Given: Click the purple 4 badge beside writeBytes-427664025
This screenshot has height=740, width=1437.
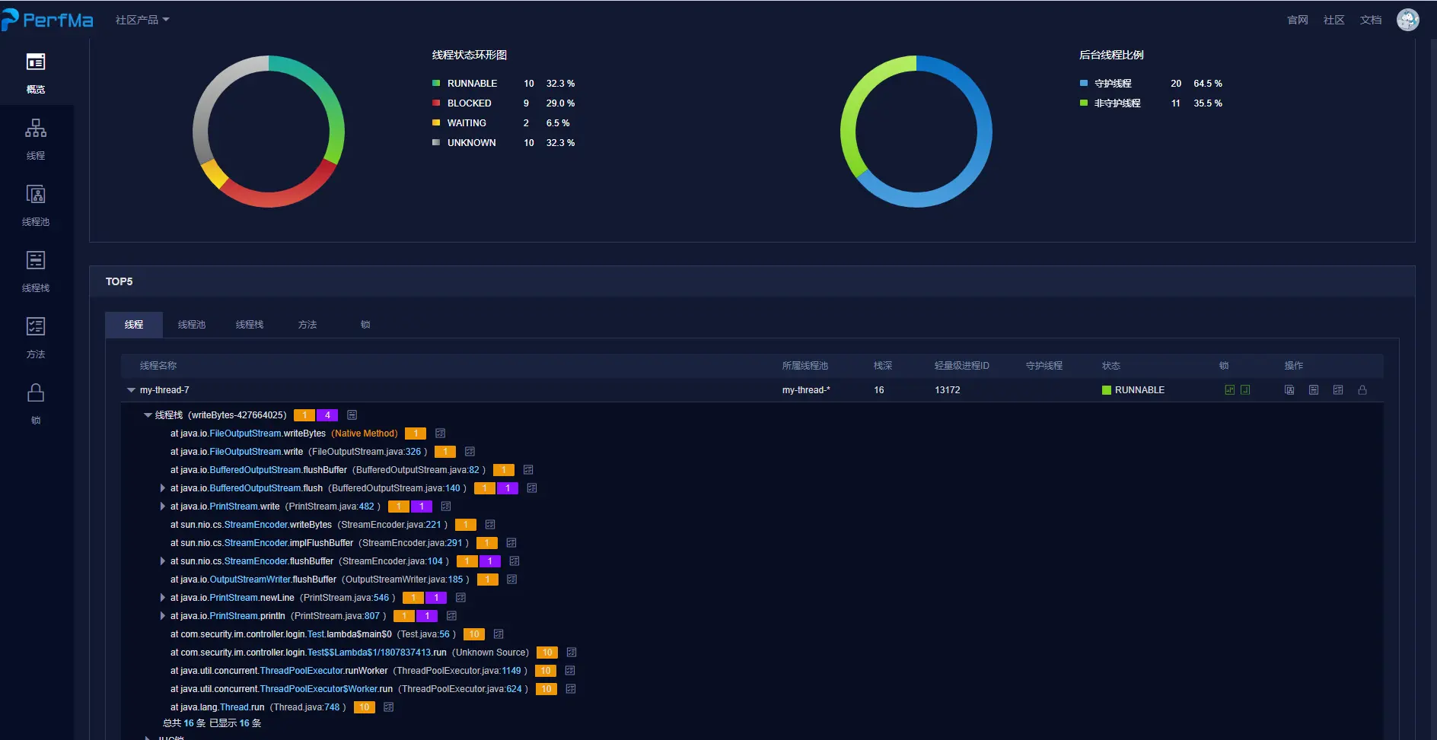Looking at the screenshot, I should pyautogui.click(x=327, y=415).
